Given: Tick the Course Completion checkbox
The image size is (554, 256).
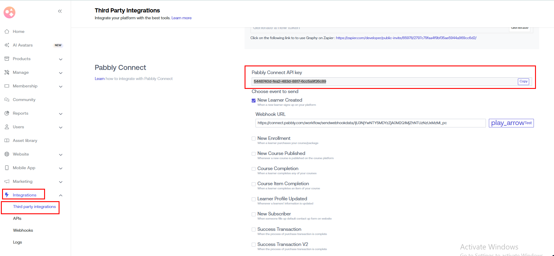Looking at the screenshot, I should 253,169.
